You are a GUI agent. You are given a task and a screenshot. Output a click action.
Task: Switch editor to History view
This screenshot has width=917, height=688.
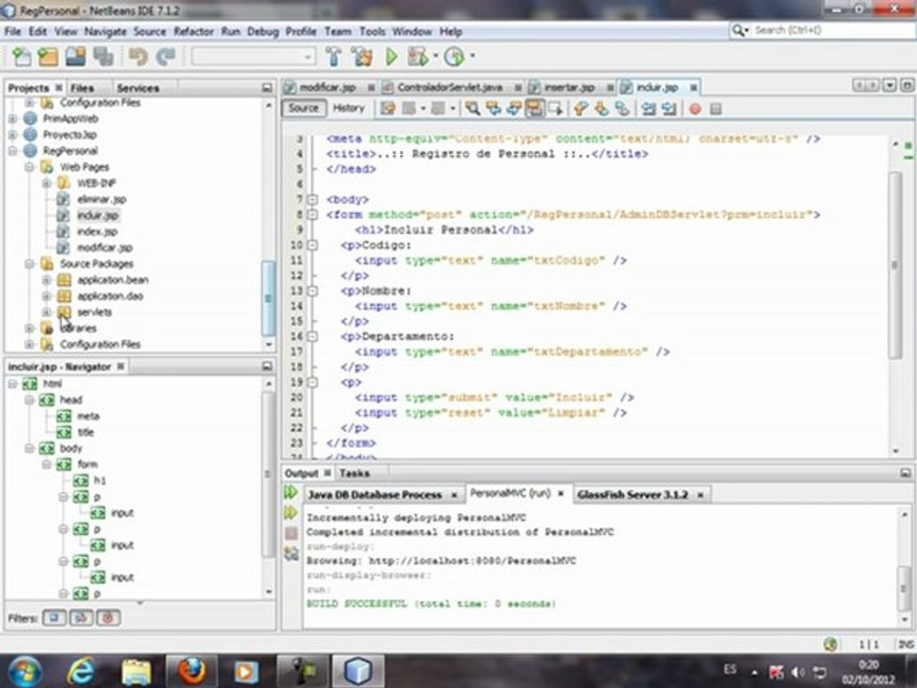[x=349, y=108]
